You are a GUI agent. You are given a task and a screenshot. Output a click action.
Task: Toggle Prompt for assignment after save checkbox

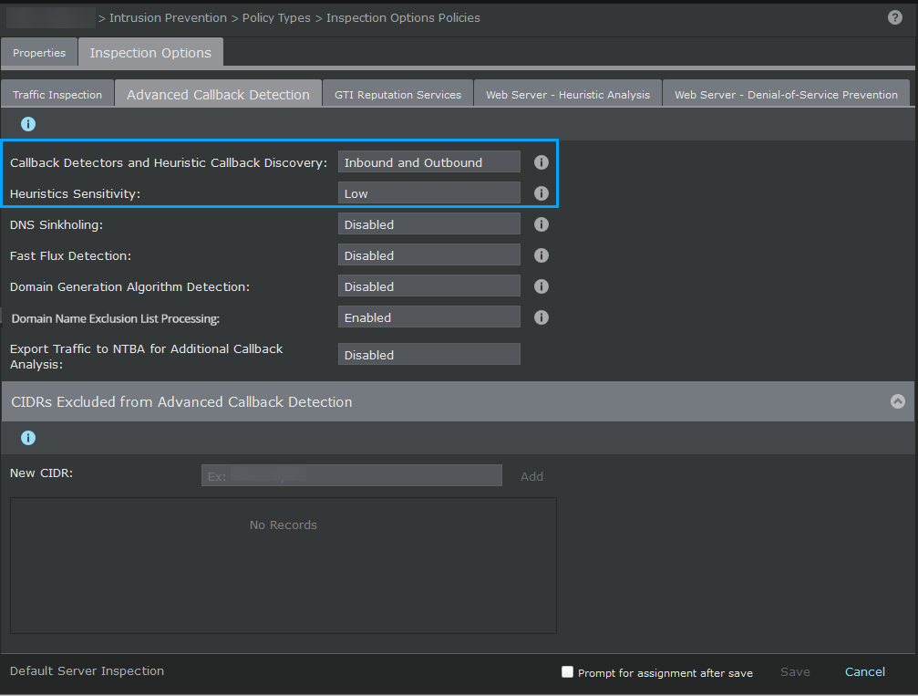pyautogui.click(x=567, y=672)
